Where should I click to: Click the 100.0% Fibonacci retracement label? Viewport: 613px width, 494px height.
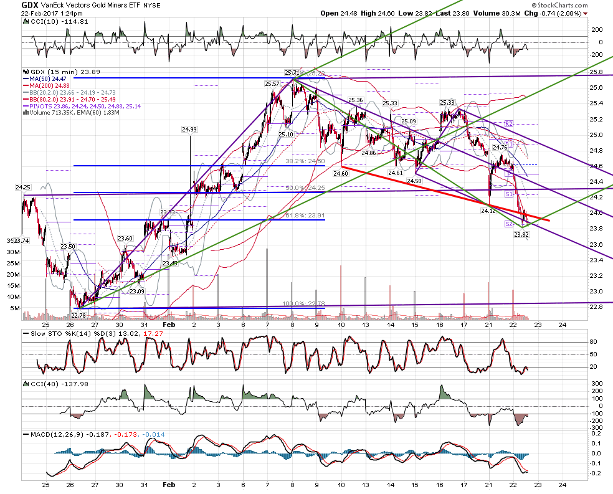tap(303, 305)
